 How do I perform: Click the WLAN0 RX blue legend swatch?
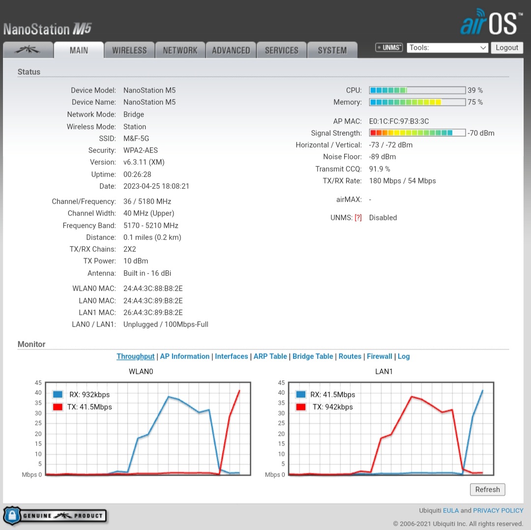tap(58, 394)
